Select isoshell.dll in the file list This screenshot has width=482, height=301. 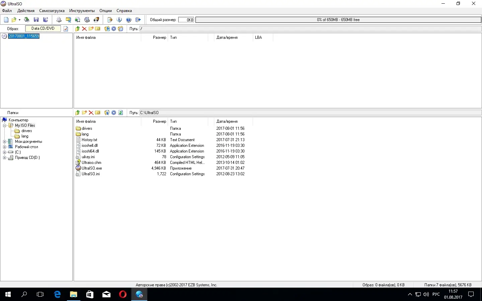coord(90,145)
